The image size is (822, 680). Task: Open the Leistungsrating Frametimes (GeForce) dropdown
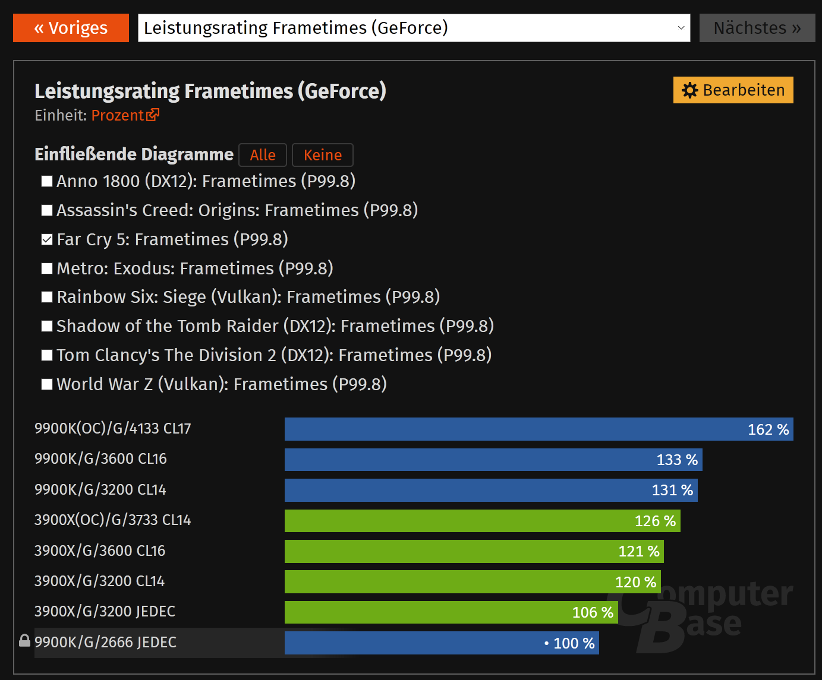[x=414, y=28]
